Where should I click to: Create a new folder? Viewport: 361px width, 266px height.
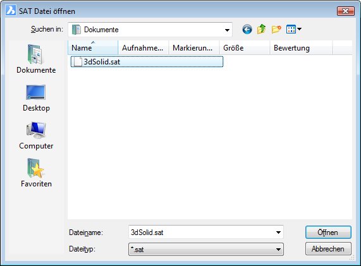click(x=276, y=29)
